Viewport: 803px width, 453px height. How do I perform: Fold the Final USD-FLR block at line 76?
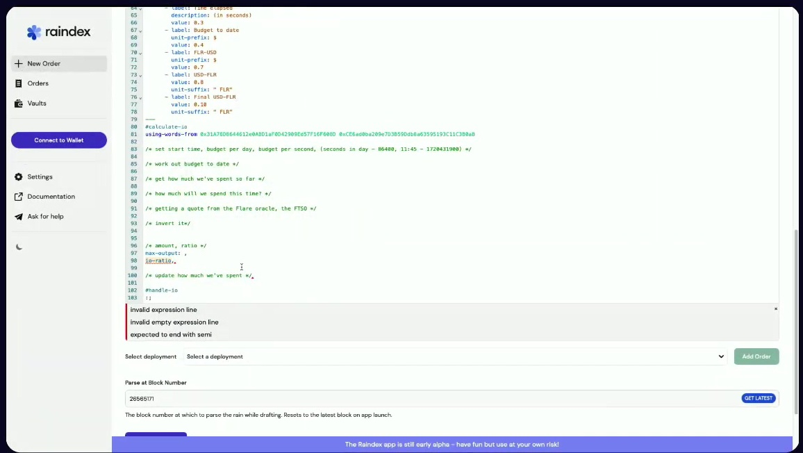point(140,97)
